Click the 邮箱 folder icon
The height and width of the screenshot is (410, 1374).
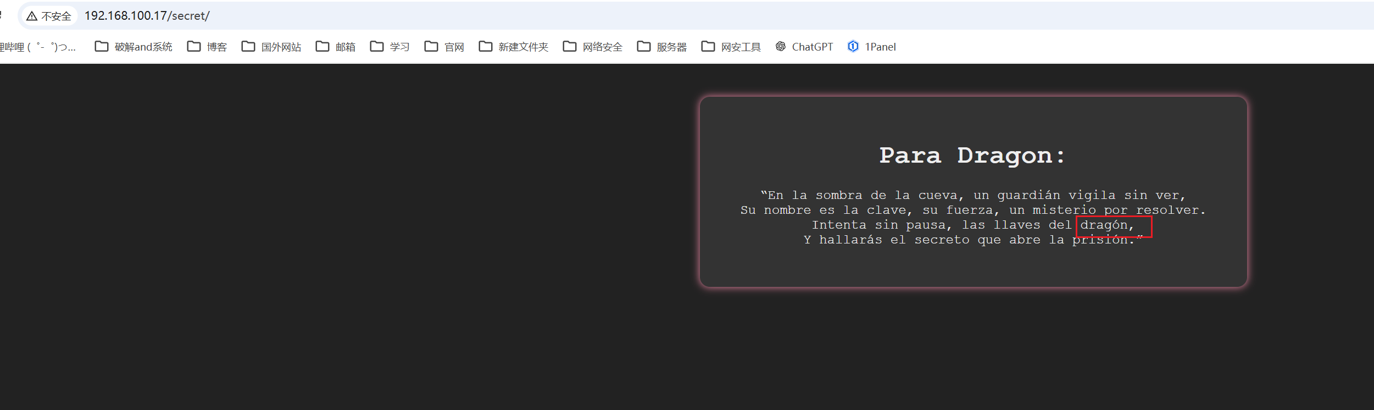(x=322, y=47)
